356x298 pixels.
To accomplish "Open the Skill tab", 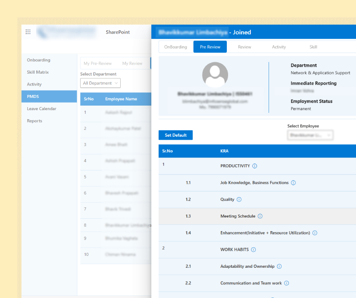I will (313, 47).
